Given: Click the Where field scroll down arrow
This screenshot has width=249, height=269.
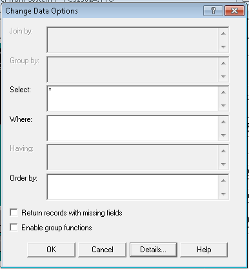Looking at the screenshot, I should pos(223,135).
